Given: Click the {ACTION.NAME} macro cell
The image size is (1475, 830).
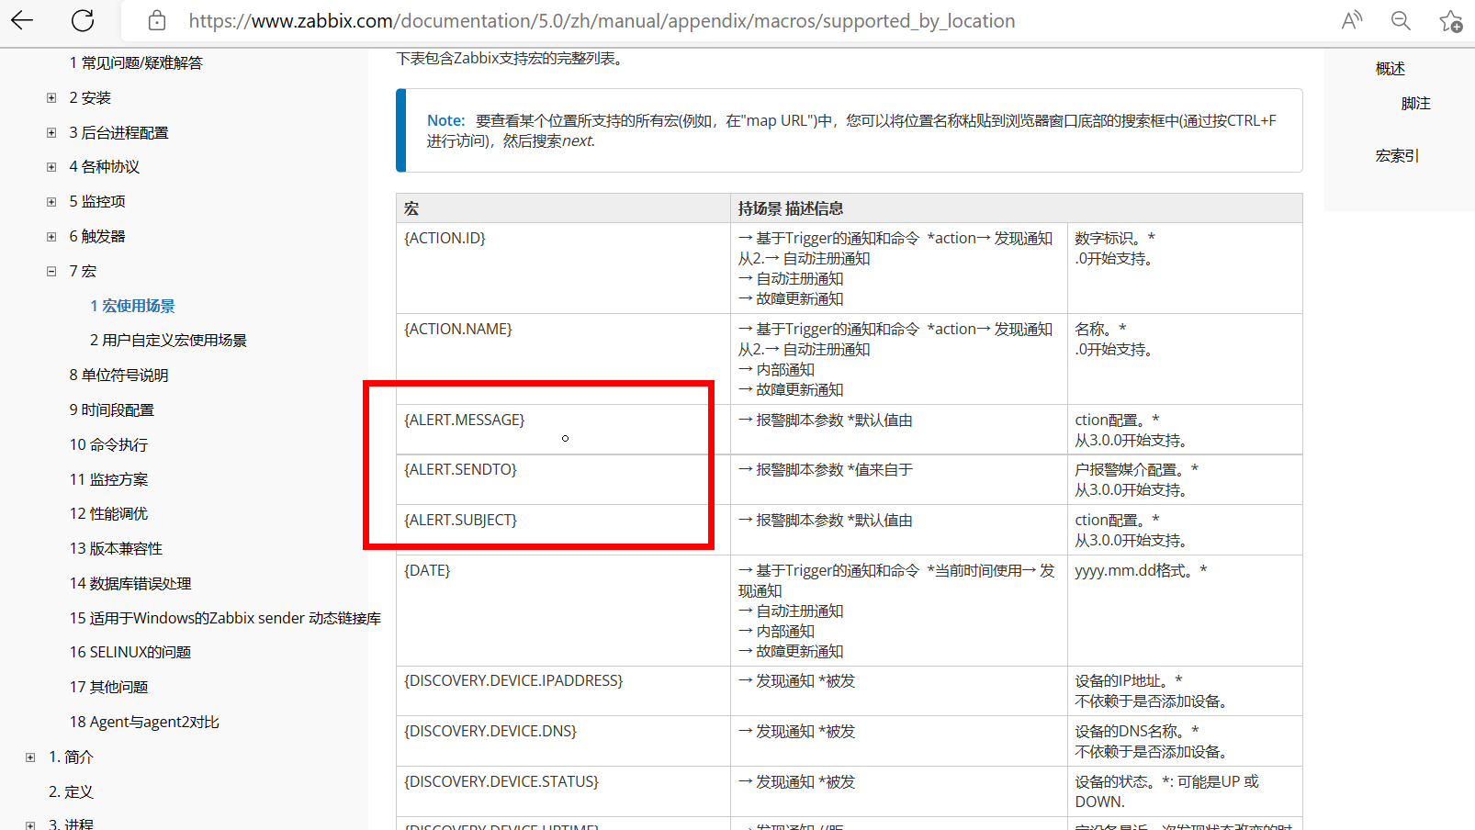Looking at the screenshot, I should click(563, 359).
